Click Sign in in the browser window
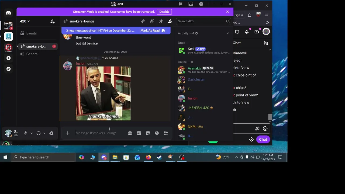This screenshot has height=194, width=345. point(239,15)
